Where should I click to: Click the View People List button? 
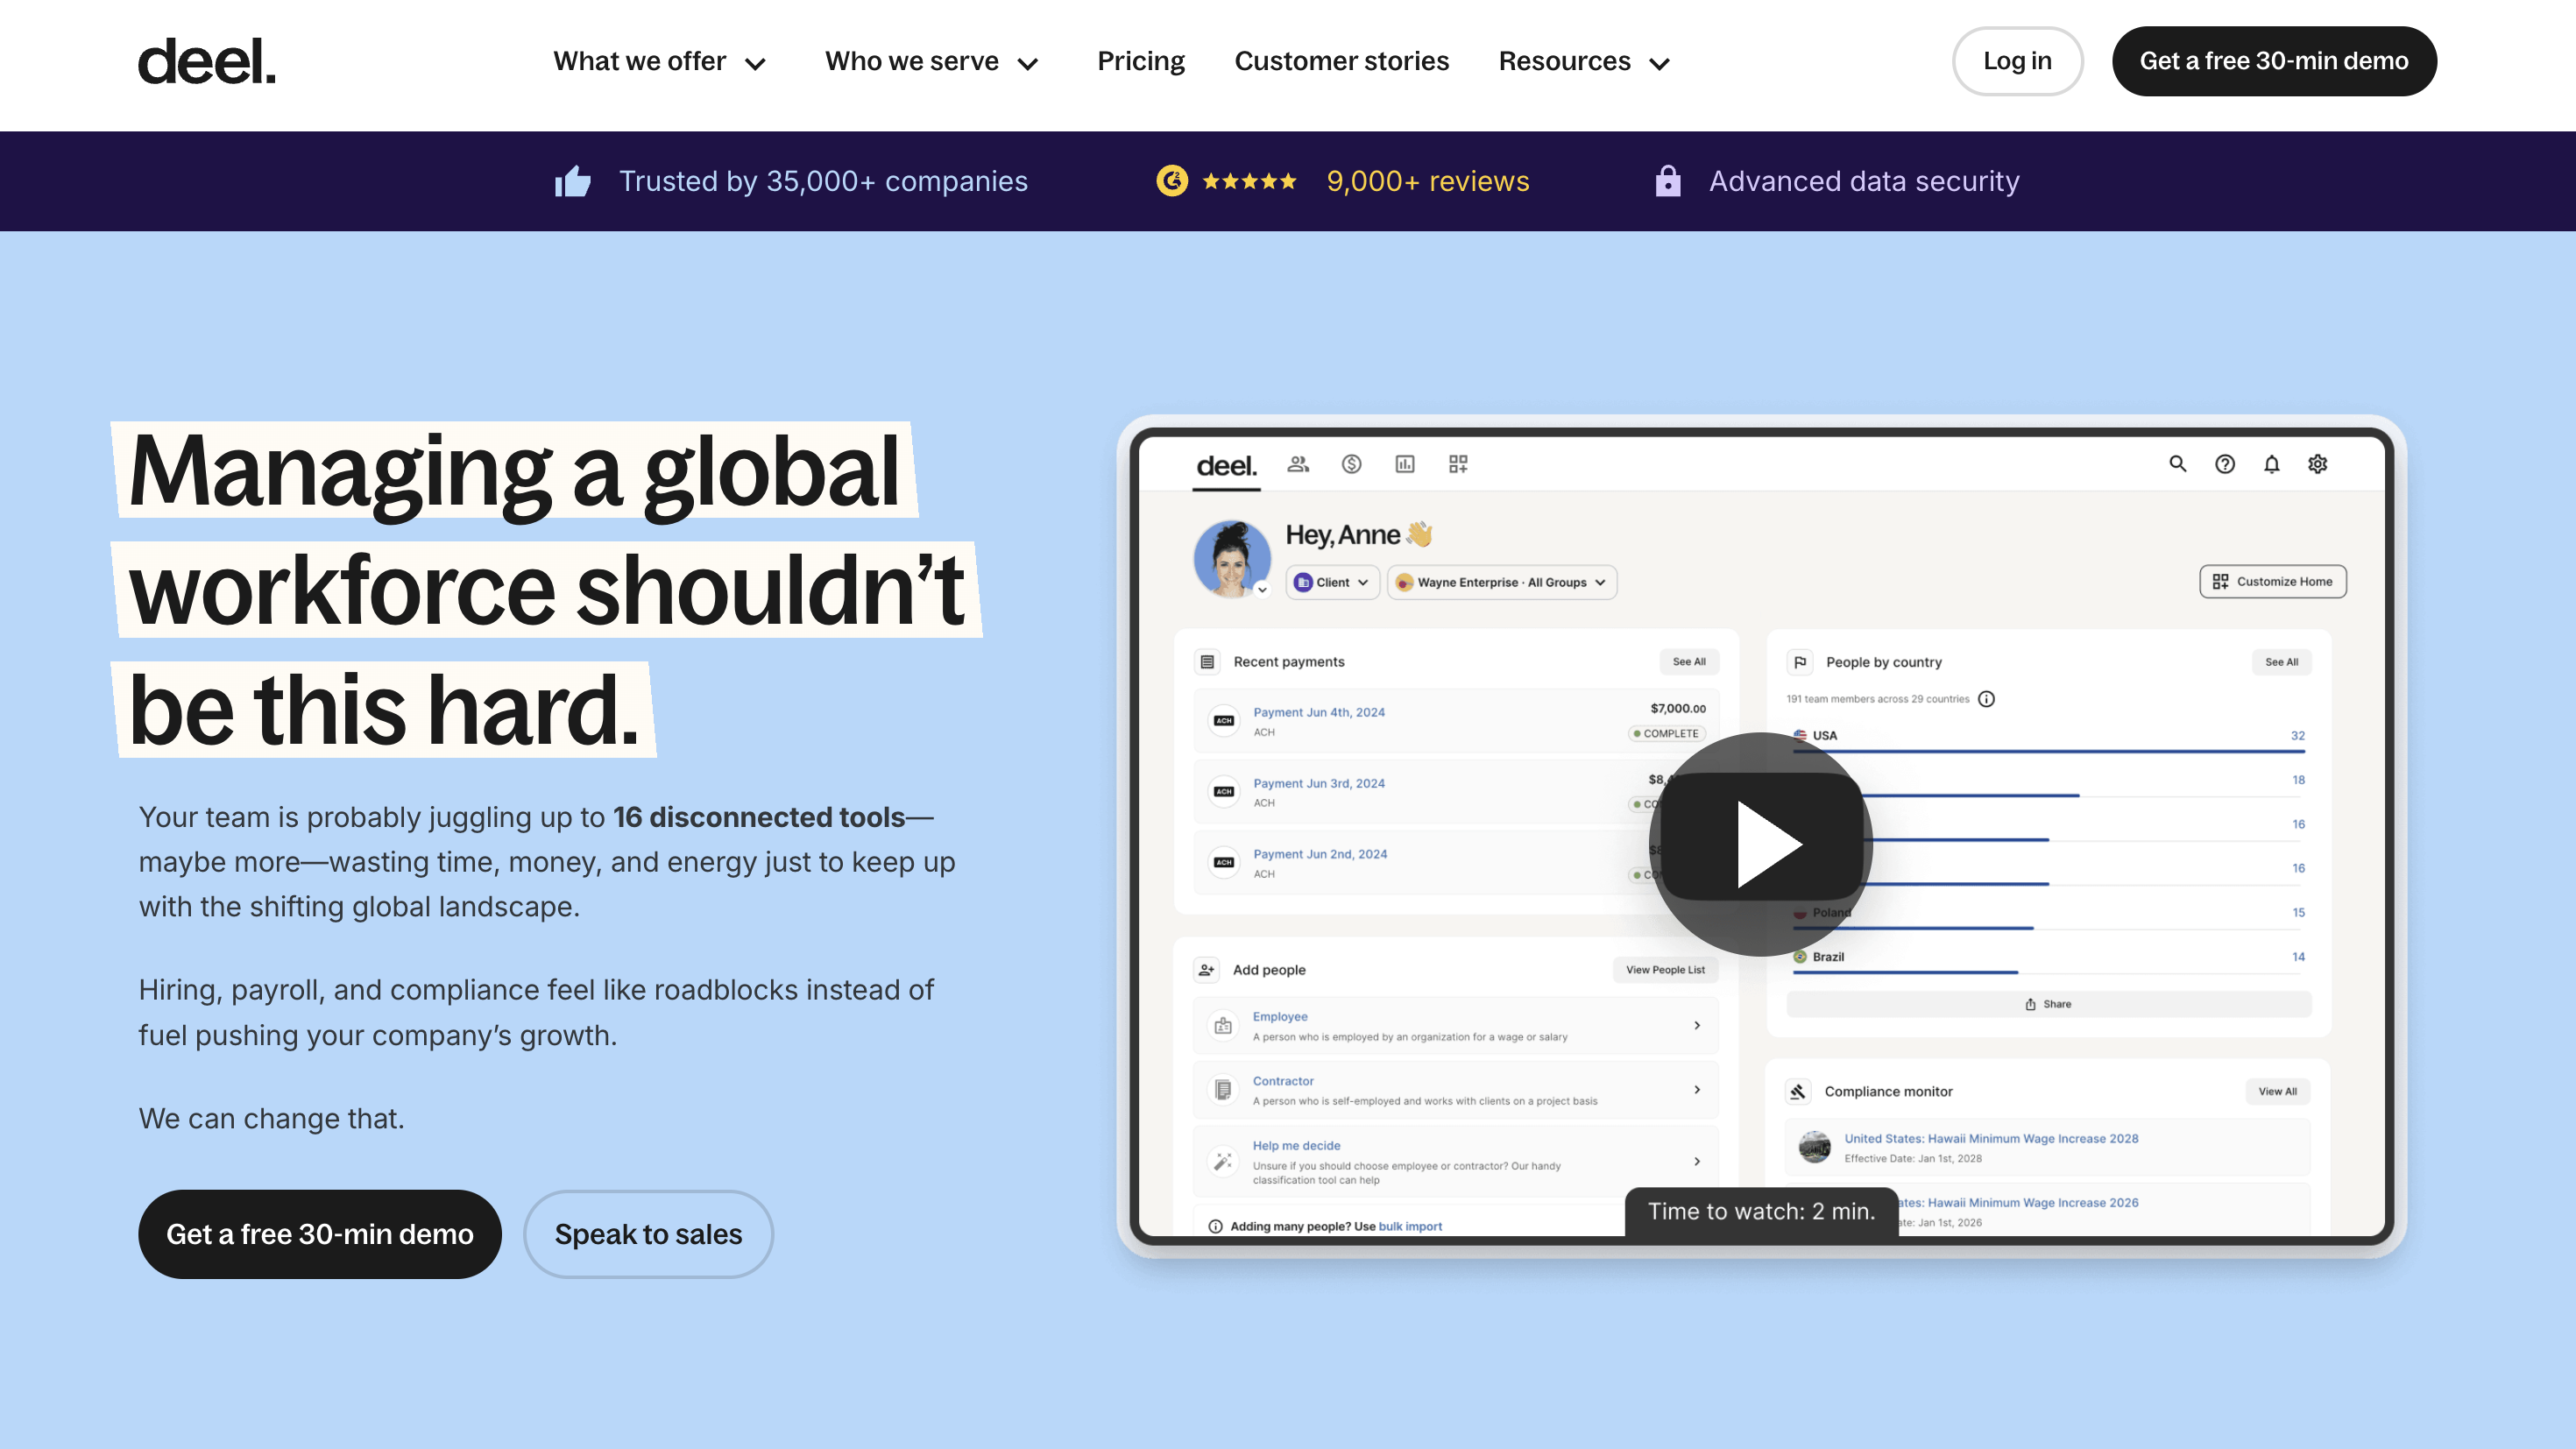tap(1665, 970)
